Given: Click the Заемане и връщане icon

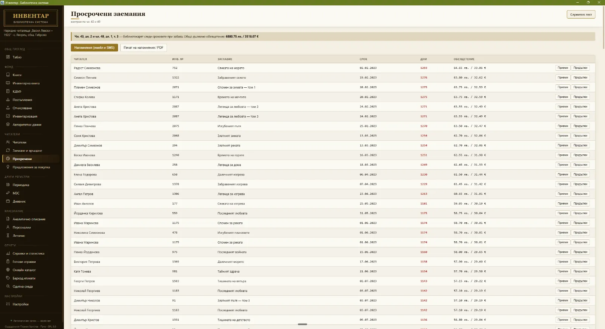Looking at the screenshot, I should [x=8, y=151].
